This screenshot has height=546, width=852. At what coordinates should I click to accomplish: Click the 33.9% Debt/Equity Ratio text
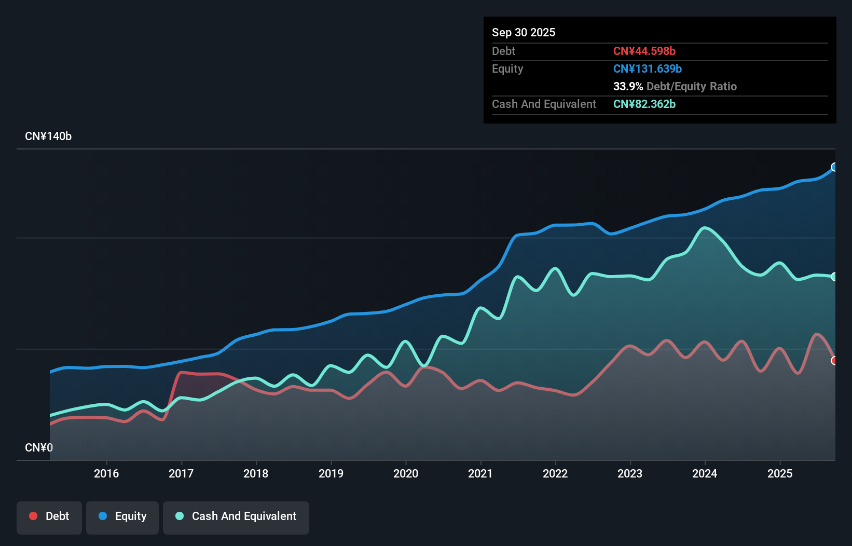tap(675, 86)
